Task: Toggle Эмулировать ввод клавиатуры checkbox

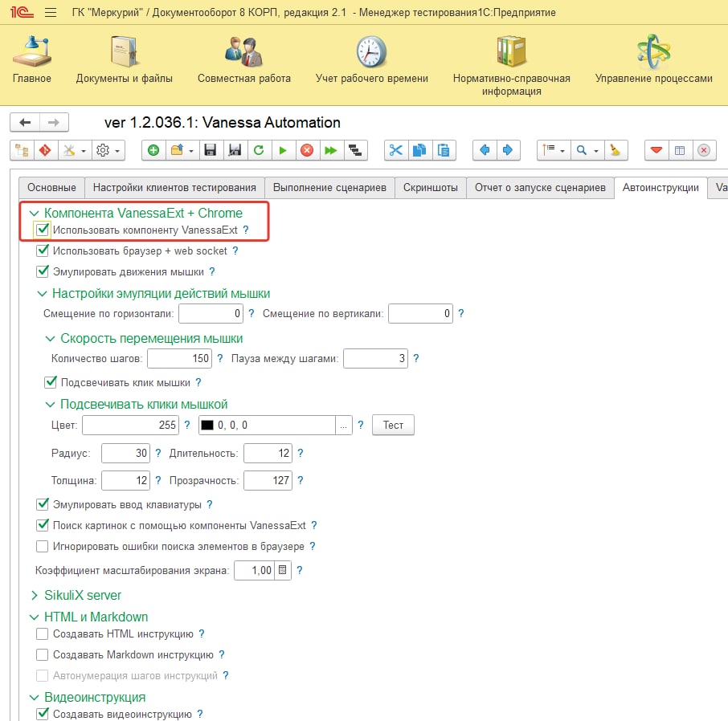Action: [43, 504]
